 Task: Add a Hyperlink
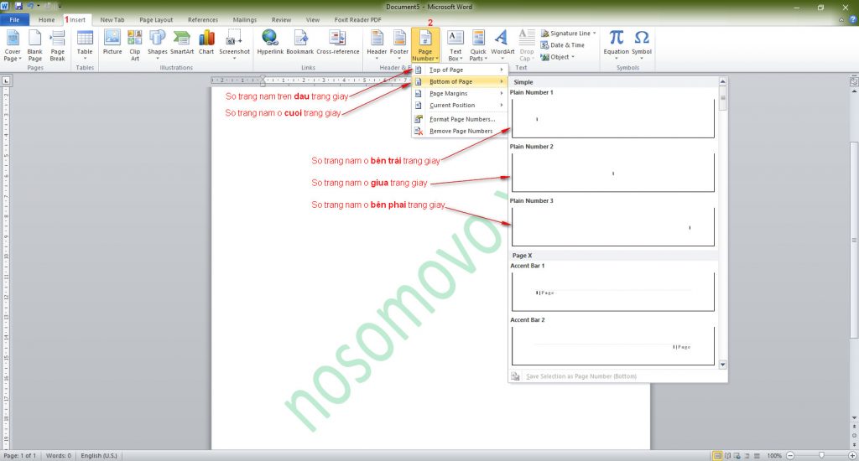[270, 42]
